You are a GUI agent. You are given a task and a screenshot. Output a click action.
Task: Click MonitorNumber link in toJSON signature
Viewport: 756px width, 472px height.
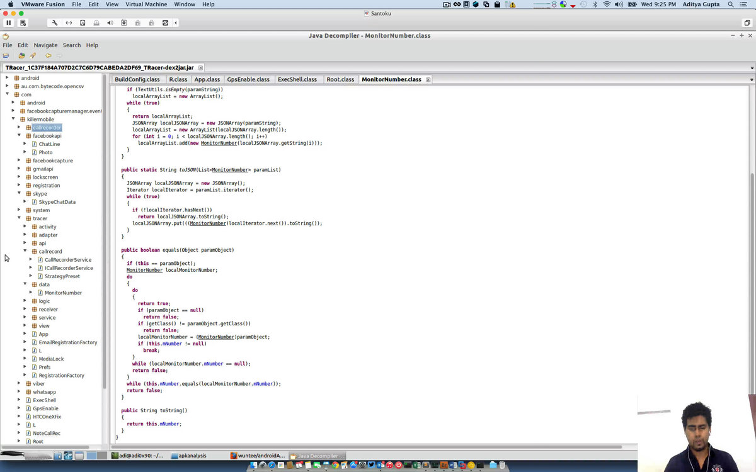coord(231,170)
